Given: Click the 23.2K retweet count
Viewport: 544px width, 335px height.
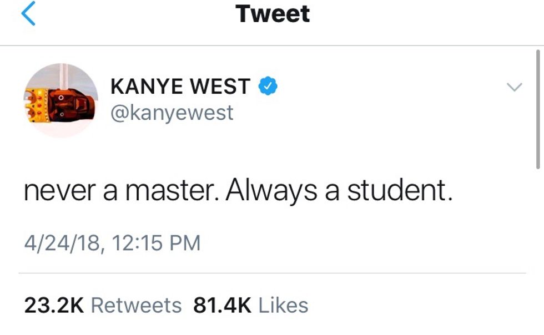Looking at the screenshot, I should (x=53, y=305).
